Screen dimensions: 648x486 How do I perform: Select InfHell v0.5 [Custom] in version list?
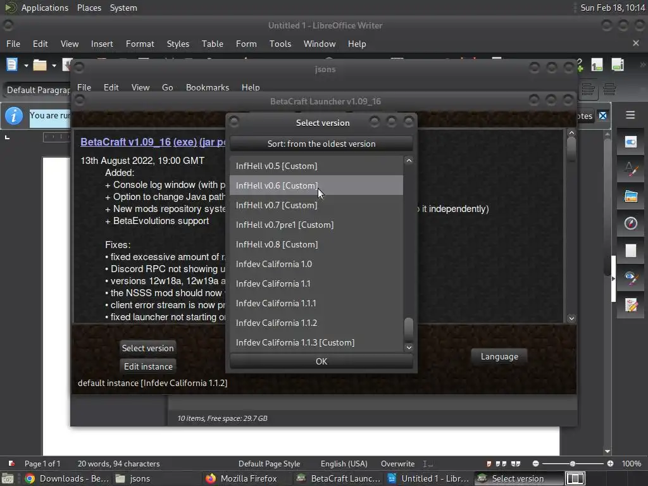316,166
